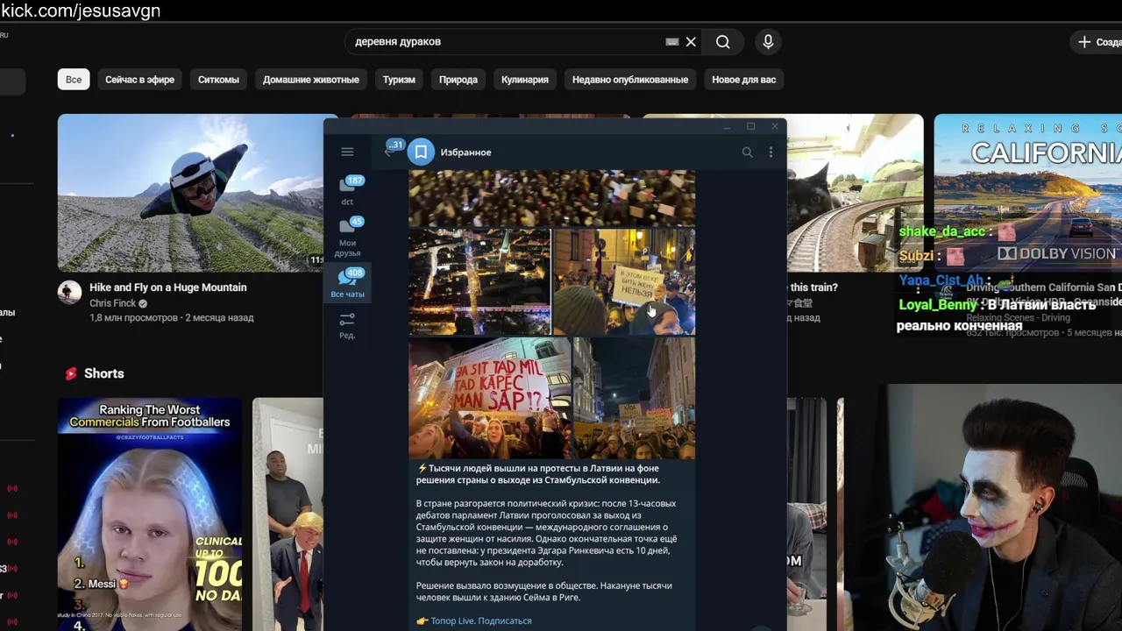Select the Все чаты folder
This screenshot has width=1122, height=631.
347,283
